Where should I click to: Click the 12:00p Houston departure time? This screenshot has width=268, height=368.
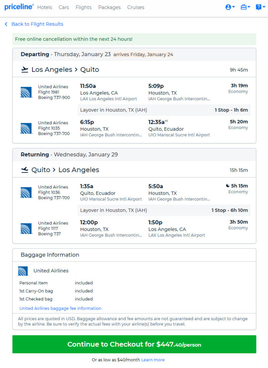click(x=89, y=222)
